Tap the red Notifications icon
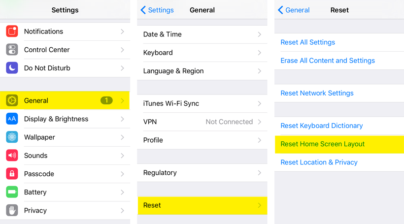Viewport: 404px width, 224px height. click(12, 32)
